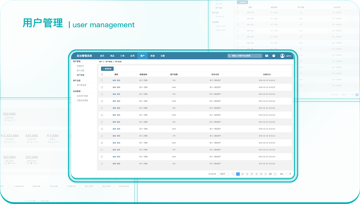
Task: Check the sixth table row's checkbox
Action: coord(102,115)
